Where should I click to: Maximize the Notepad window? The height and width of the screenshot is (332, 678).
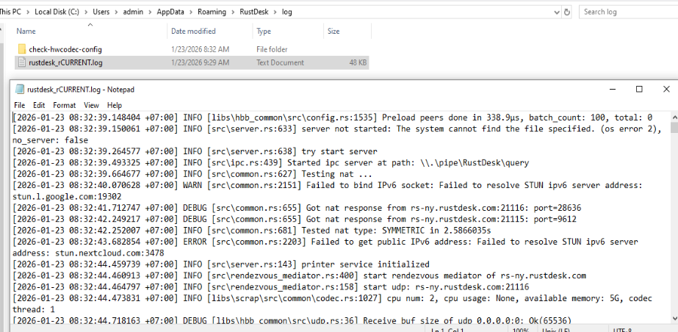click(x=639, y=90)
